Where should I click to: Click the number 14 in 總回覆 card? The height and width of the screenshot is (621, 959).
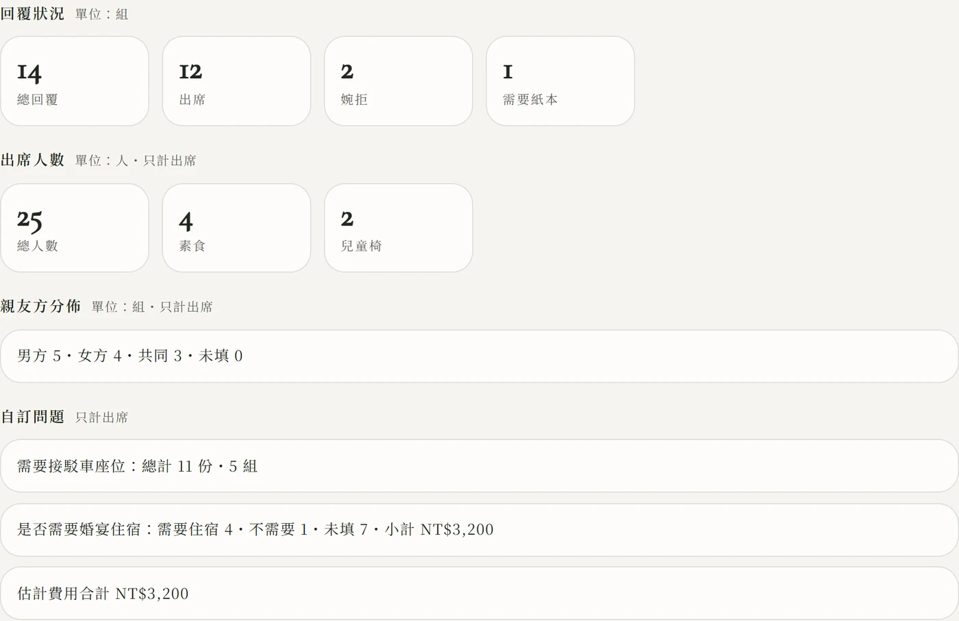29,73
